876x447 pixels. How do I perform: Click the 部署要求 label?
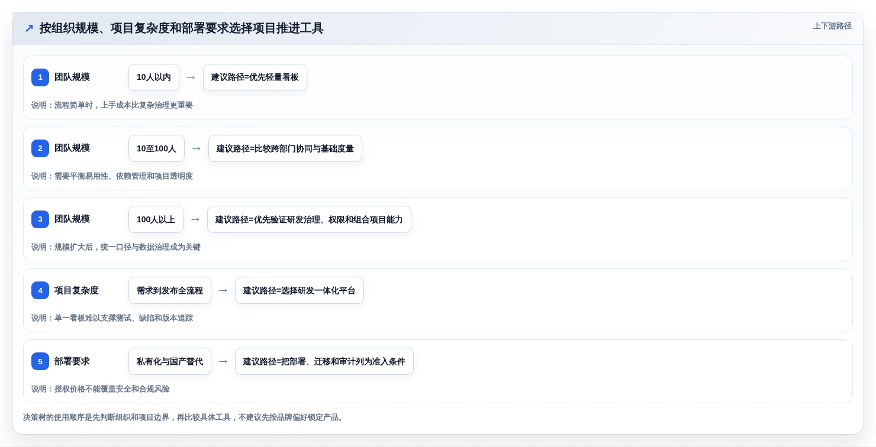[72, 361]
